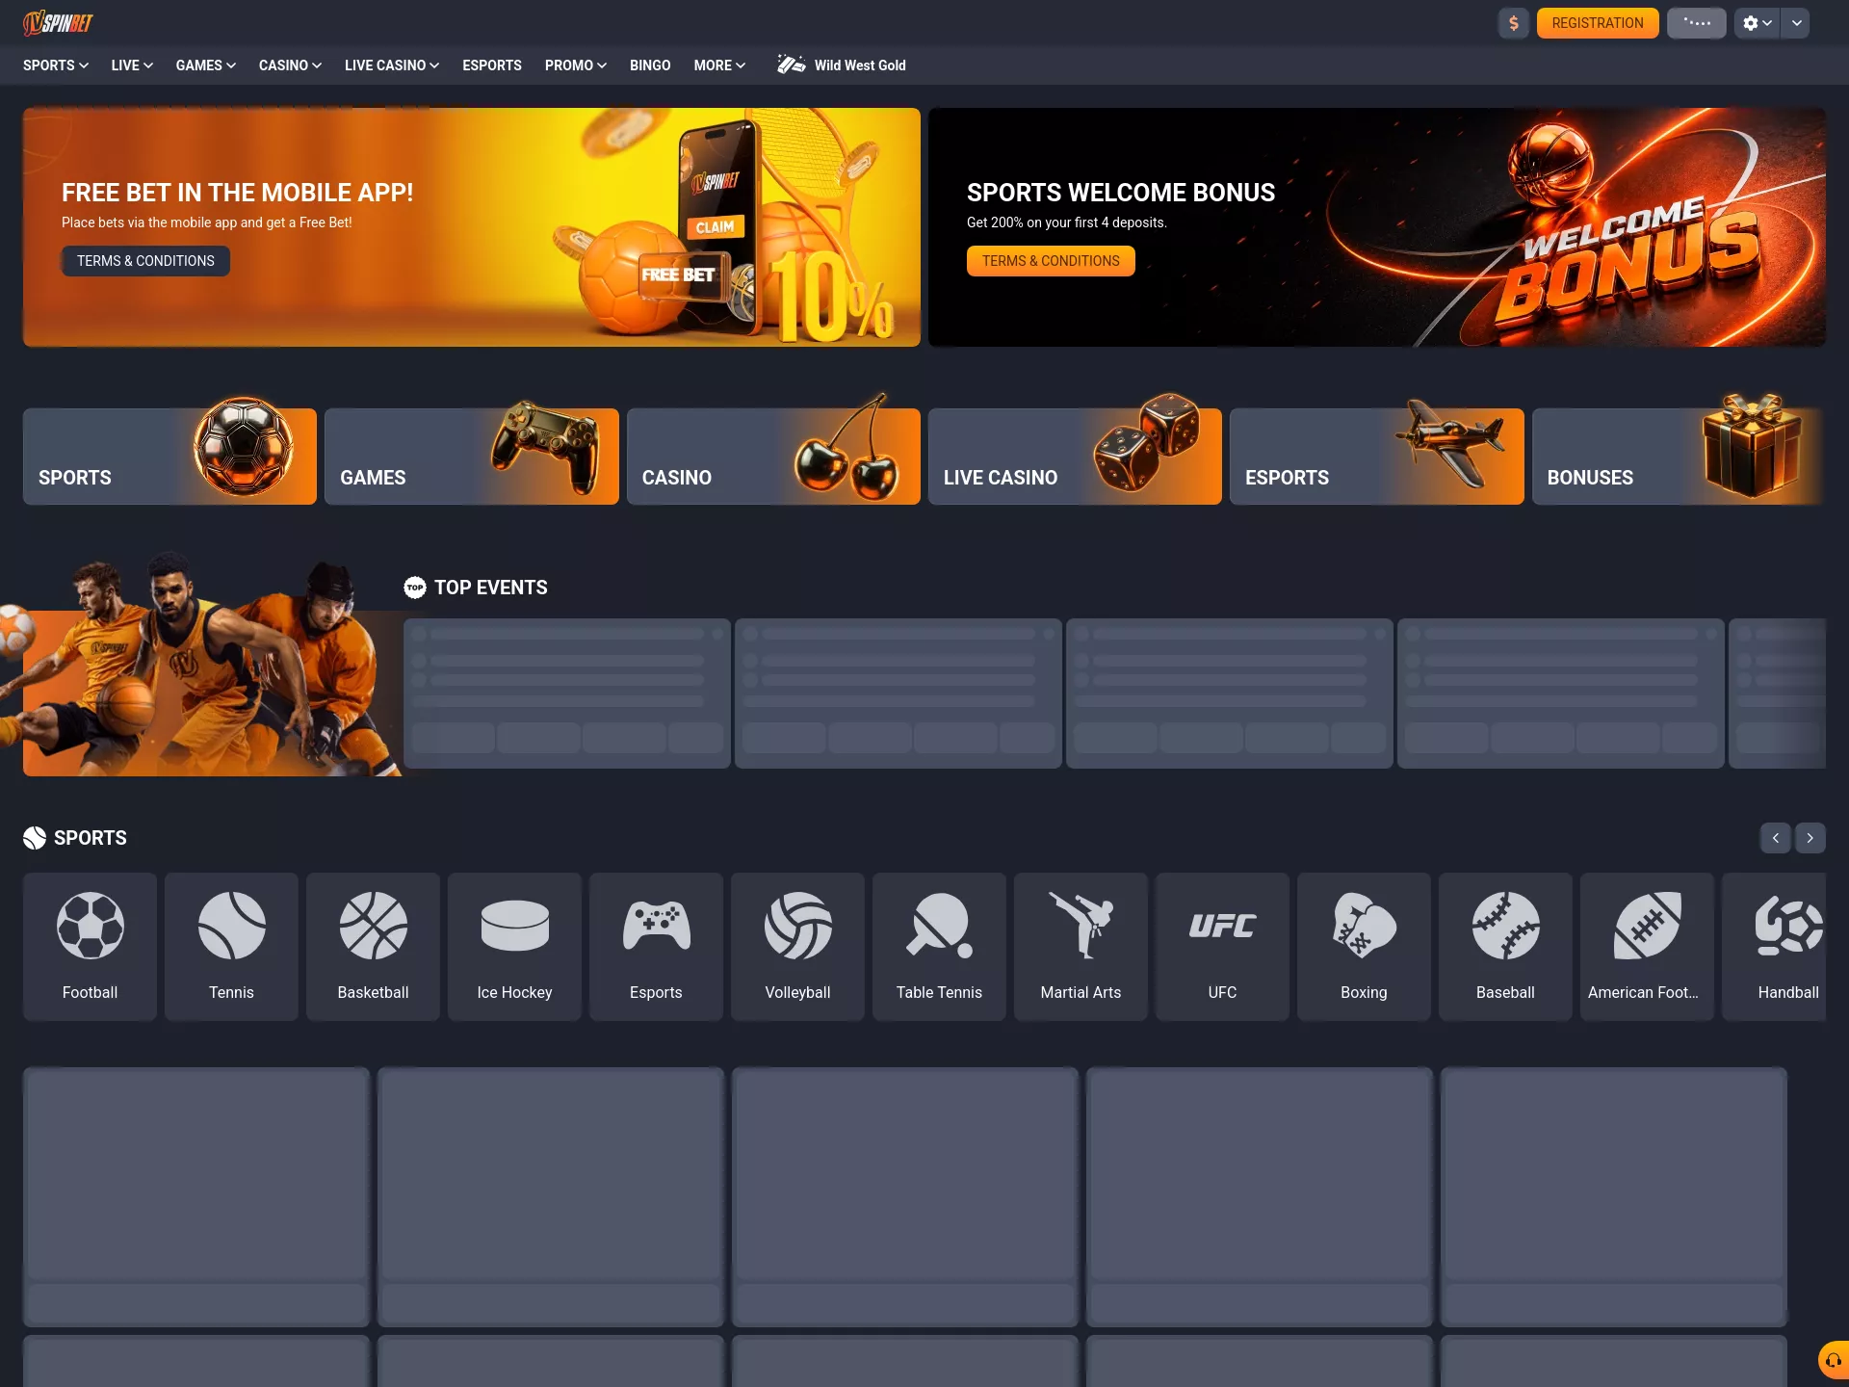
Task: Open the BONUSES gift card
Action: pos(1679,457)
